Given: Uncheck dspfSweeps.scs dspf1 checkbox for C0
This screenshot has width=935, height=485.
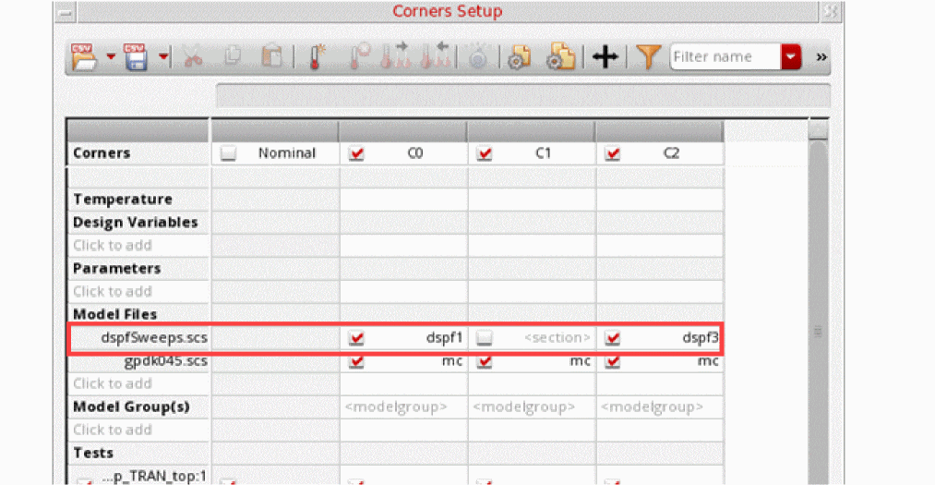Looking at the screenshot, I should [x=356, y=337].
